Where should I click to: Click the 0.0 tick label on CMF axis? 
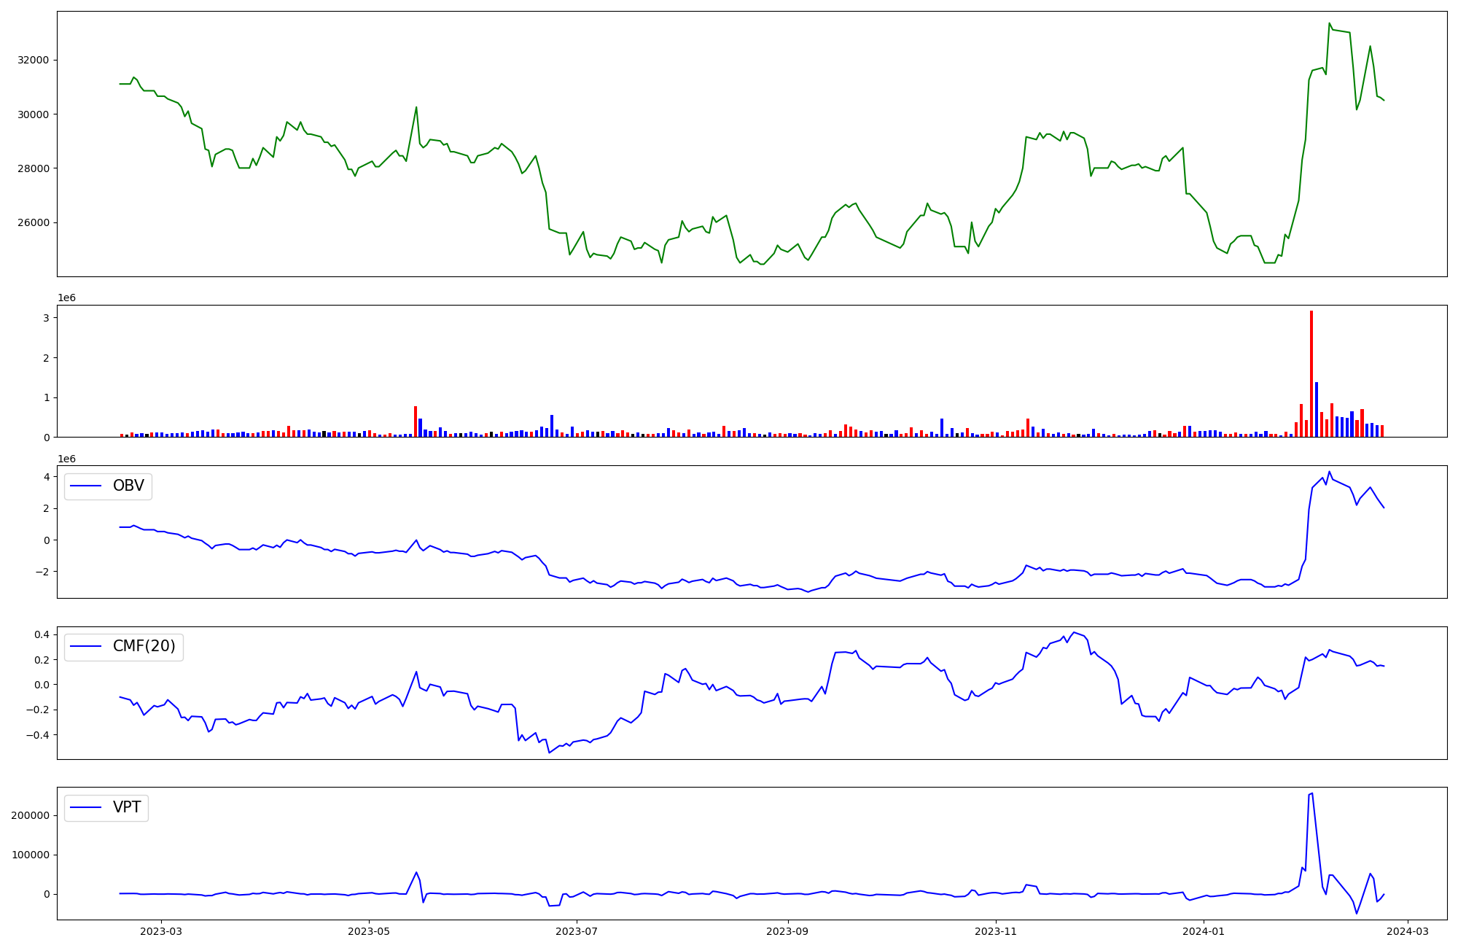41,685
